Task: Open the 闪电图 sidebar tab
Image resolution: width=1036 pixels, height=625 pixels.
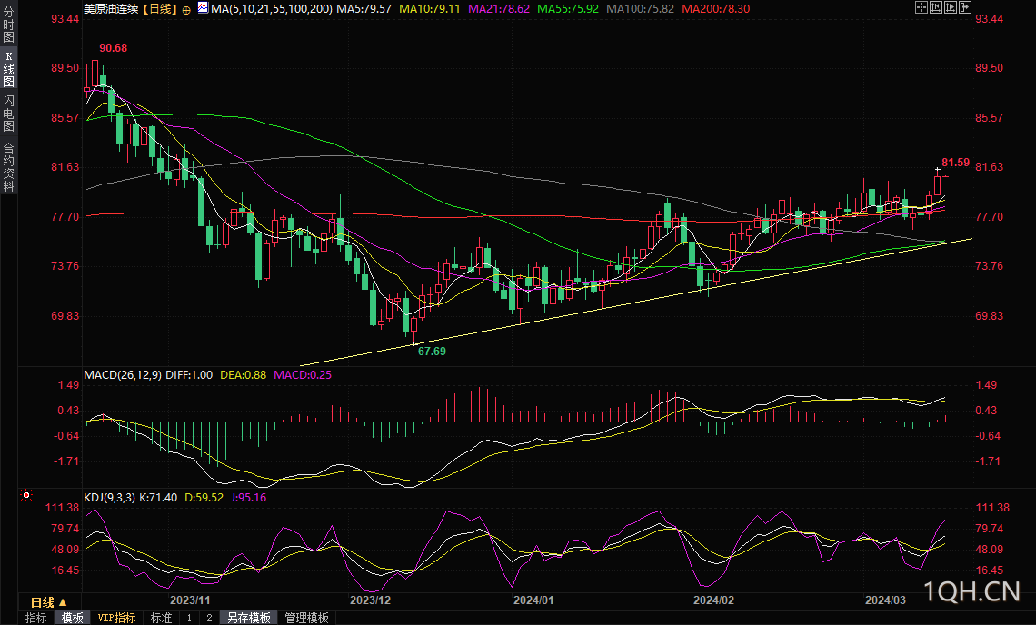Action: [8, 113]
